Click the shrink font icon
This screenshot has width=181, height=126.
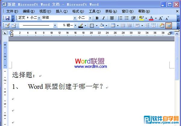click(x=167, y=18)
